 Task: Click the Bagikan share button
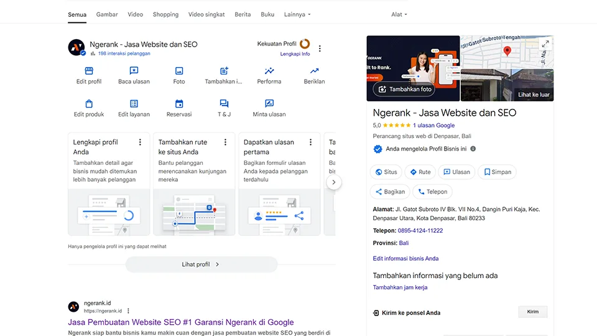coord(390,192)
